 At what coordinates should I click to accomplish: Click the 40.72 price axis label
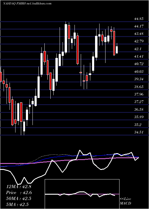pos(139,64)
